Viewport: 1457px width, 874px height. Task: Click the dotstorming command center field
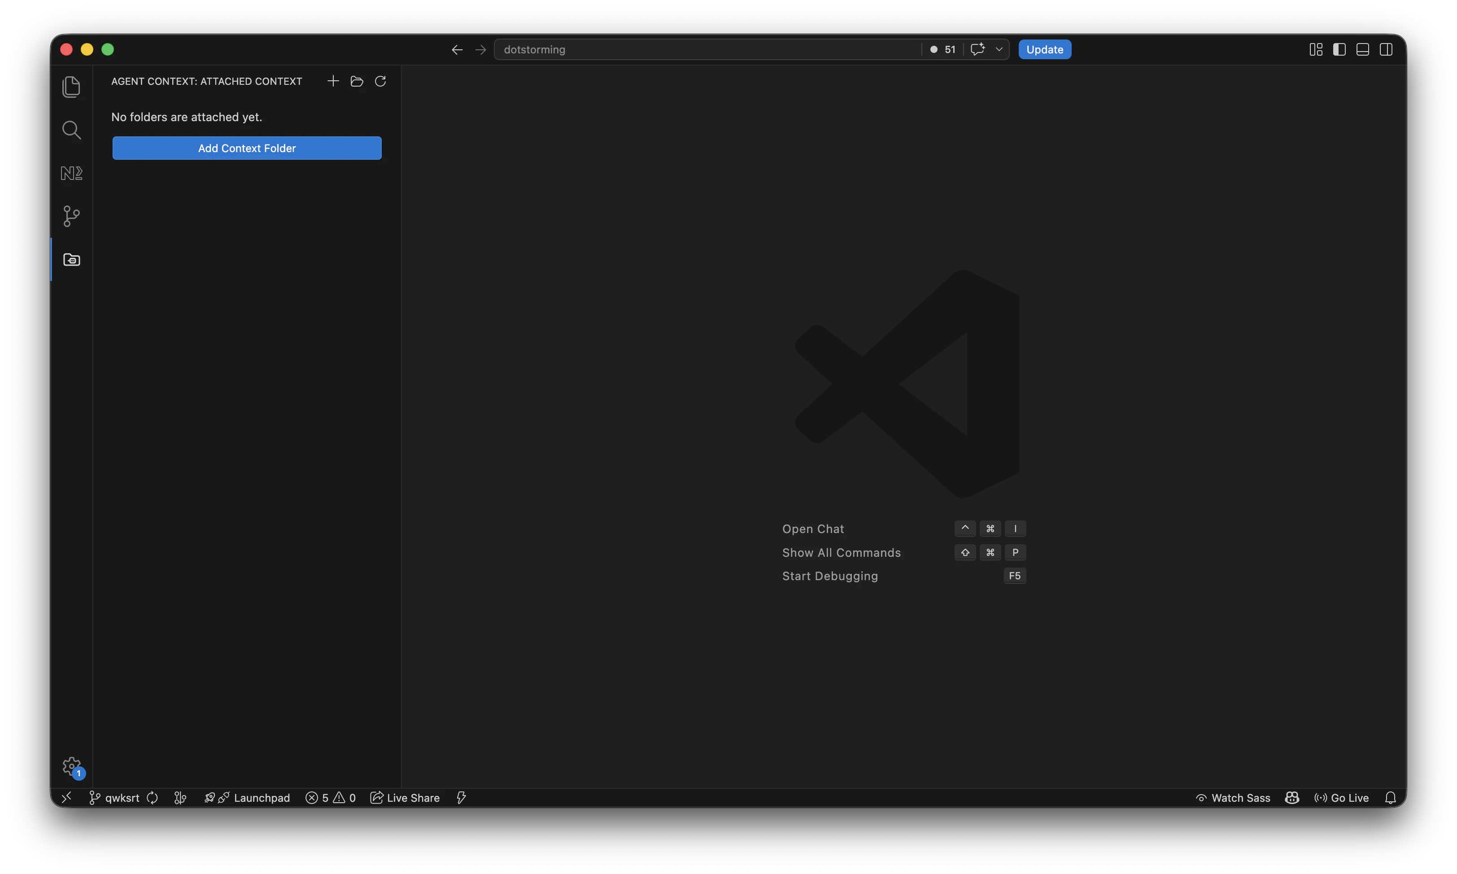[707, 49]
